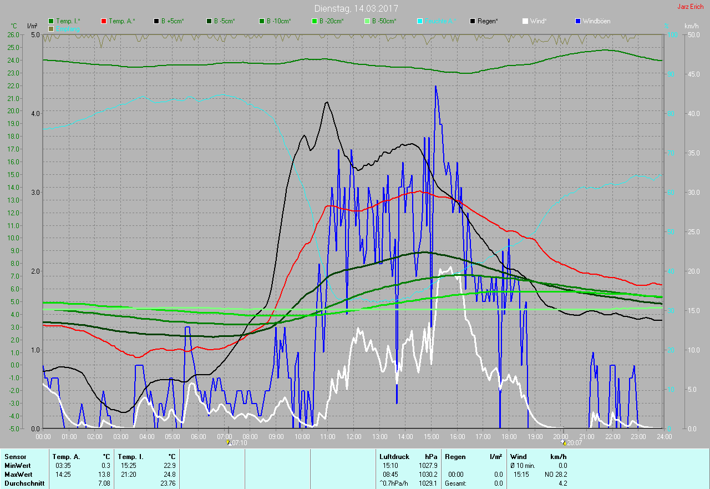This screenshot has width=710, height=489.
Task: Click the 12:00 time axis label
Action: [353, 437]
